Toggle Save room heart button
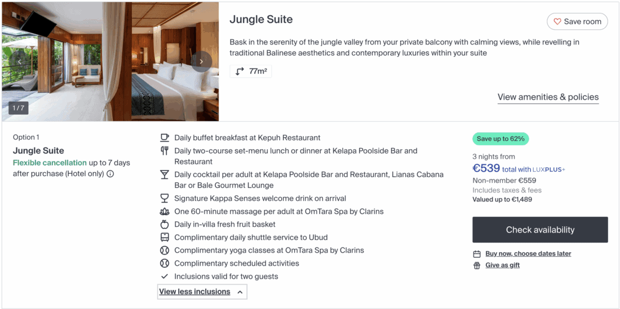 click(577, 21)
